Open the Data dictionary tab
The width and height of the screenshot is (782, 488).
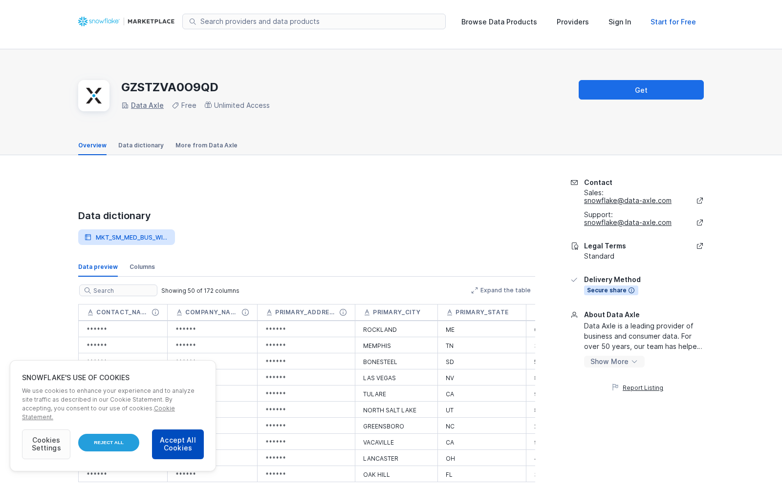pyautogui.click(x=141, y=145)
